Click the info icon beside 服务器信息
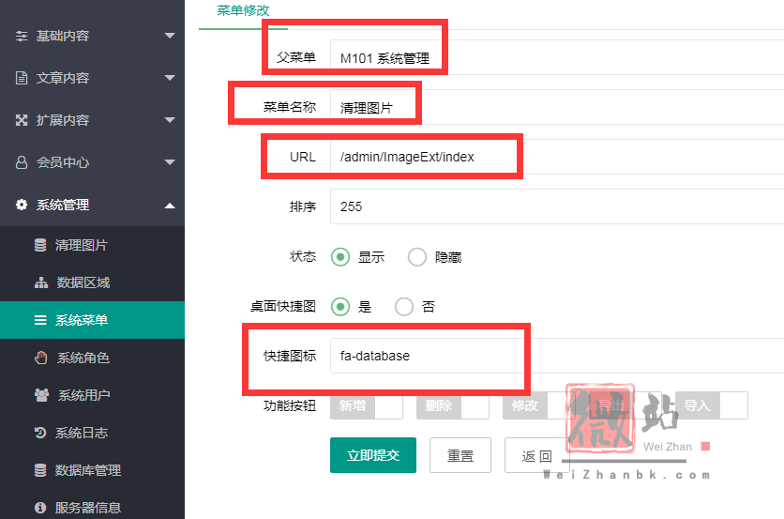 click(x=40, y=508)
